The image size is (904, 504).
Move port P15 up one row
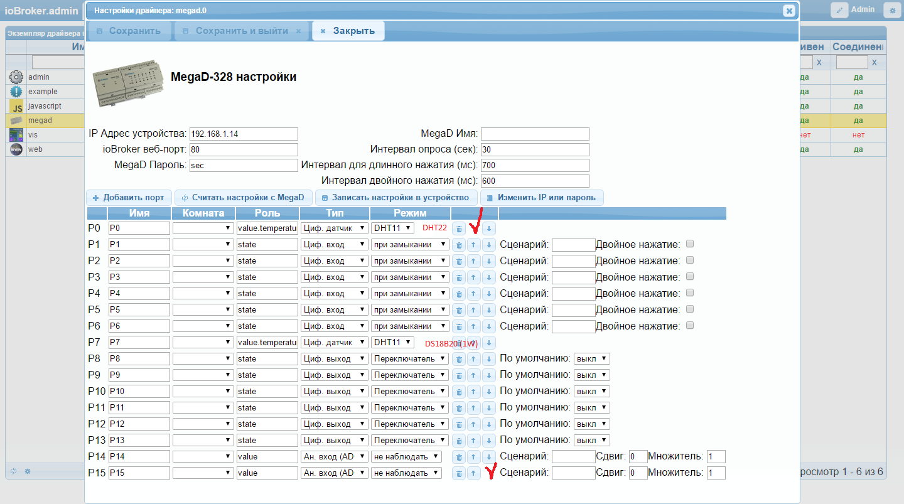pos(474,473)
